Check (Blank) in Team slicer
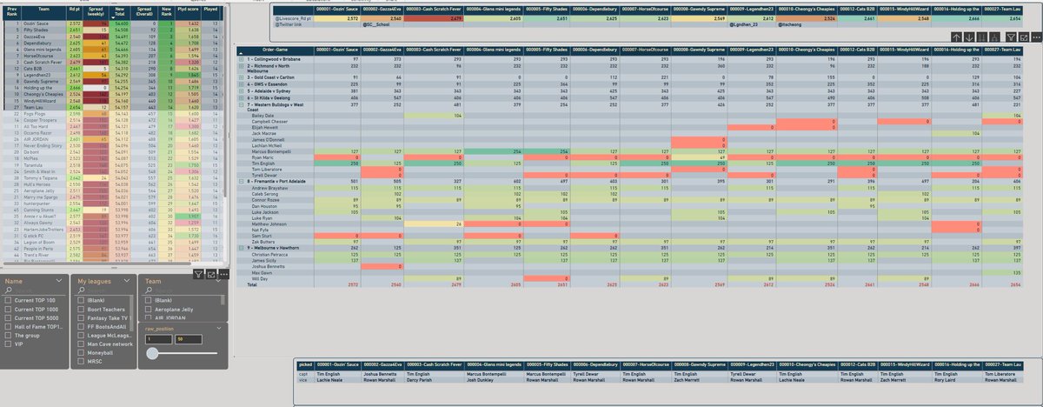The width and height of the screenshot is (1043, 407). point(148,300)
